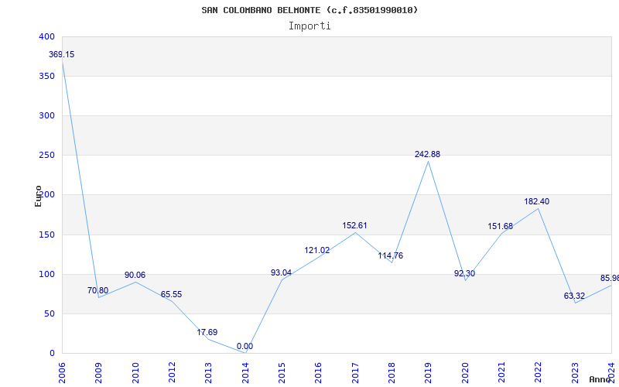The image size is (619, 387).
Task: Click the 65.55 data label
Action: [x=171, y=295]
